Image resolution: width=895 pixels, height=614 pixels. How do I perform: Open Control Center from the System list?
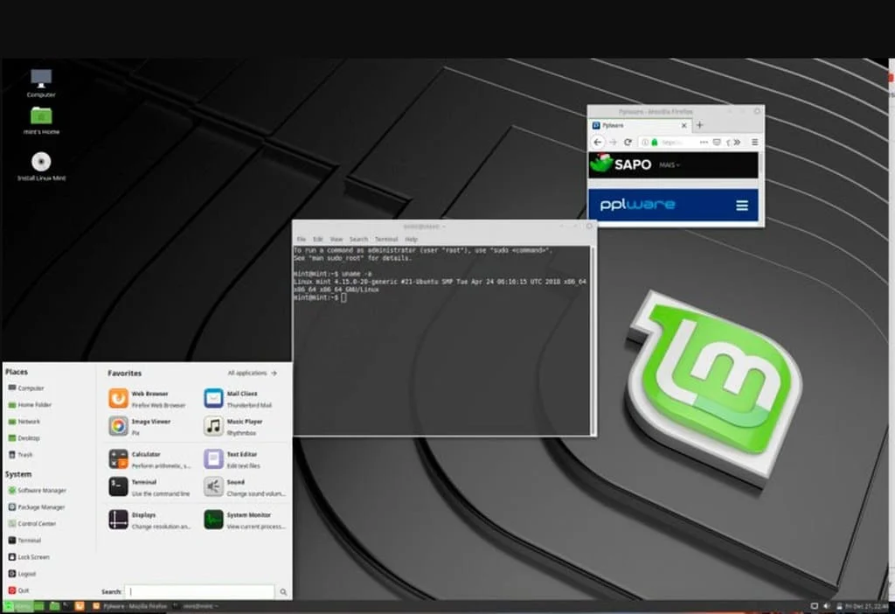coord(32,524)
